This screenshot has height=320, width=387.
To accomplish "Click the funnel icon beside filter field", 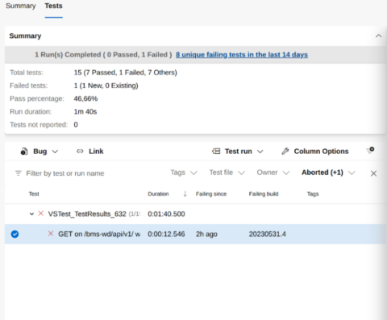I will click(x=18, y=173).
